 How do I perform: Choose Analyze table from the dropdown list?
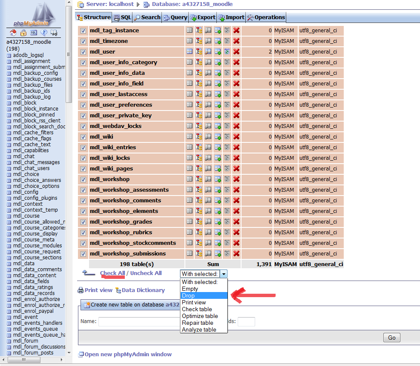click(204, 329)
